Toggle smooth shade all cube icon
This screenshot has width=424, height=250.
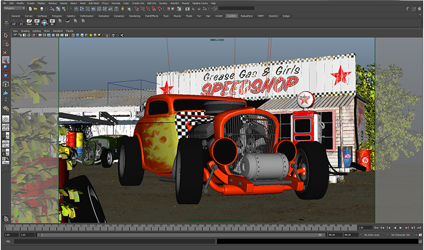tap(78, 35)
